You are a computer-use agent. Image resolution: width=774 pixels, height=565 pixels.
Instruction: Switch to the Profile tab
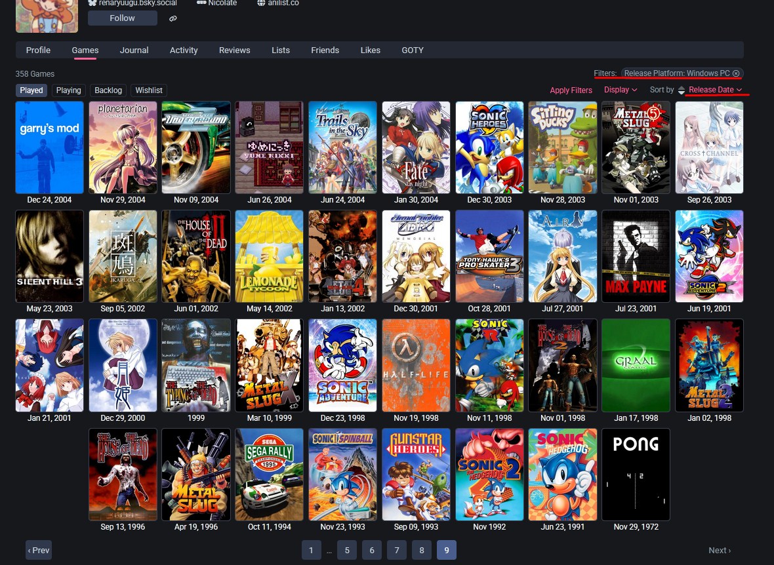pos(38,50)
